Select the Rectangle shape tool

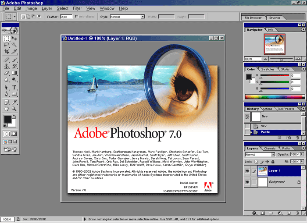point(14,94)
